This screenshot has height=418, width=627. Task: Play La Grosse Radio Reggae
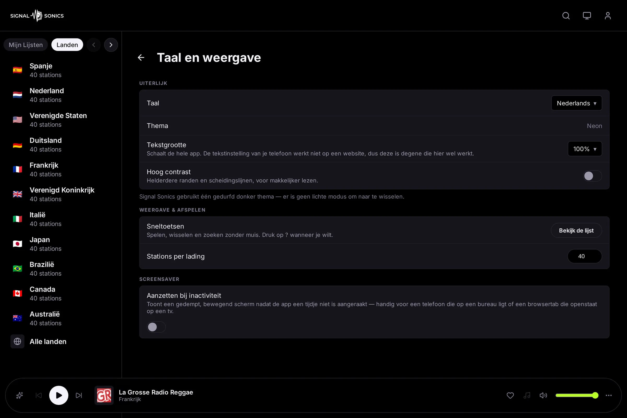(59, 395)
